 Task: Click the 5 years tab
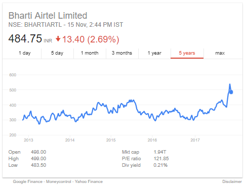pyautogui.click(x=187, y=53)
